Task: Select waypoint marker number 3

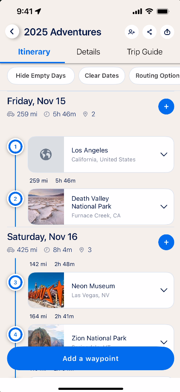Action: pos(15,283)
